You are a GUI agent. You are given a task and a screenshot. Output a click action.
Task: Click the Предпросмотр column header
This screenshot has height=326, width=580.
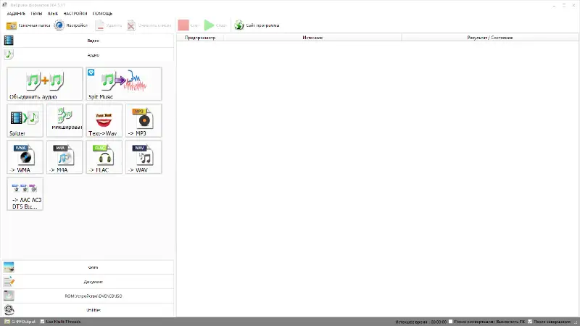pos(200,38)
